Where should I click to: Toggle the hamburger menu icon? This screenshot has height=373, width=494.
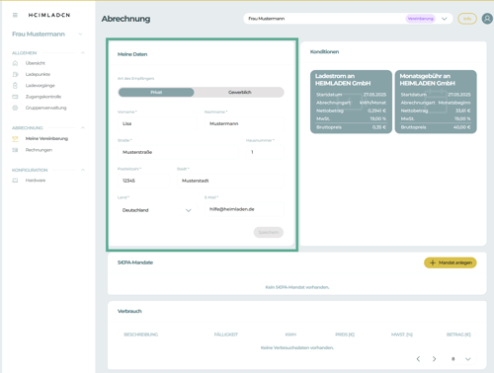click(x=15, y=15)
